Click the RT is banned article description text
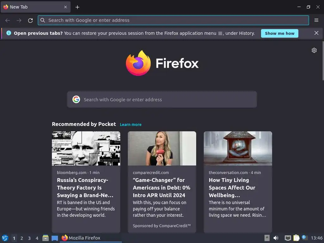Screen dimensions: 324x243 pos(86,209)
